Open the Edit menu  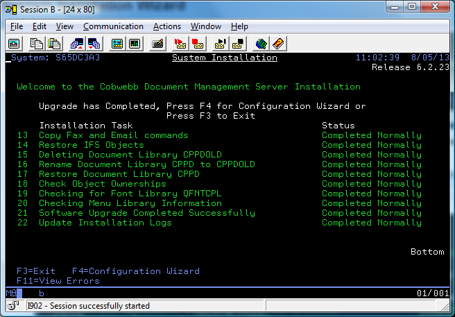tap(39, 26)
